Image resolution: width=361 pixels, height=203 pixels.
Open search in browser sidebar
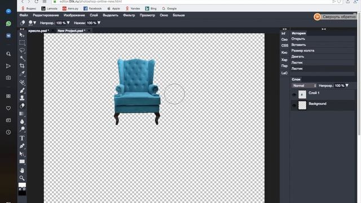click(8, 54)
